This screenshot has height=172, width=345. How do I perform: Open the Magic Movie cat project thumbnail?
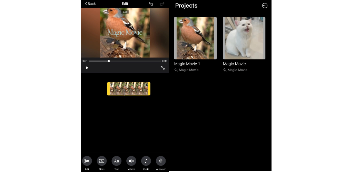tap(244, 38)
